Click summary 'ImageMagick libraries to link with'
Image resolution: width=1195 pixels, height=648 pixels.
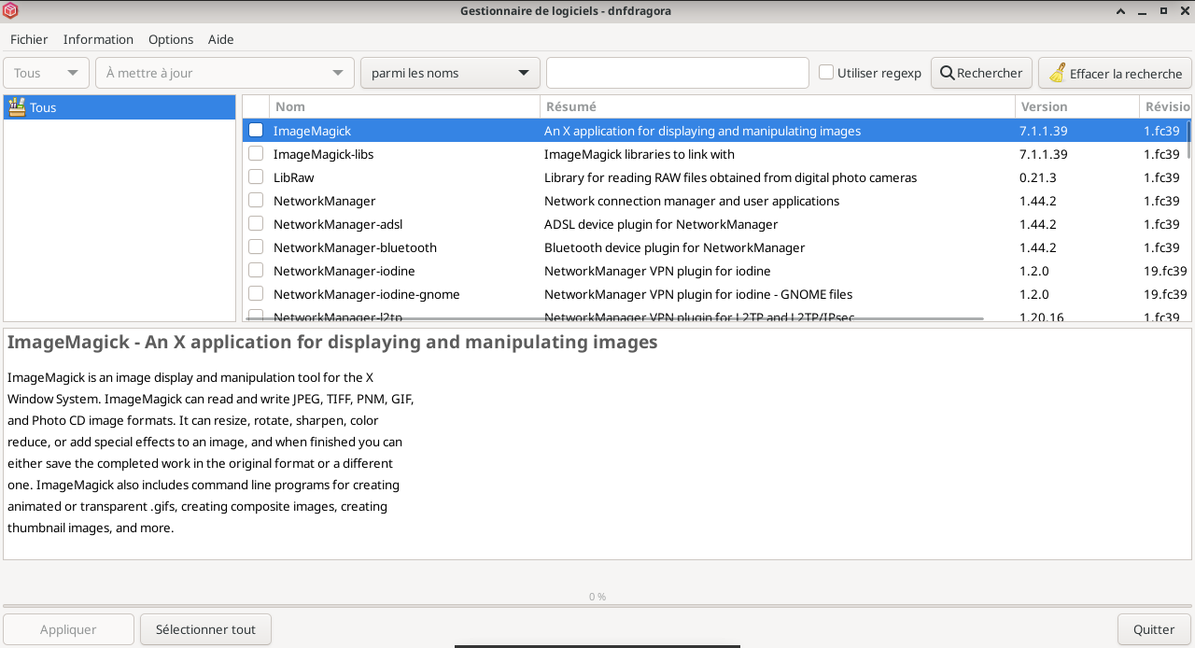tap(640, 154)
